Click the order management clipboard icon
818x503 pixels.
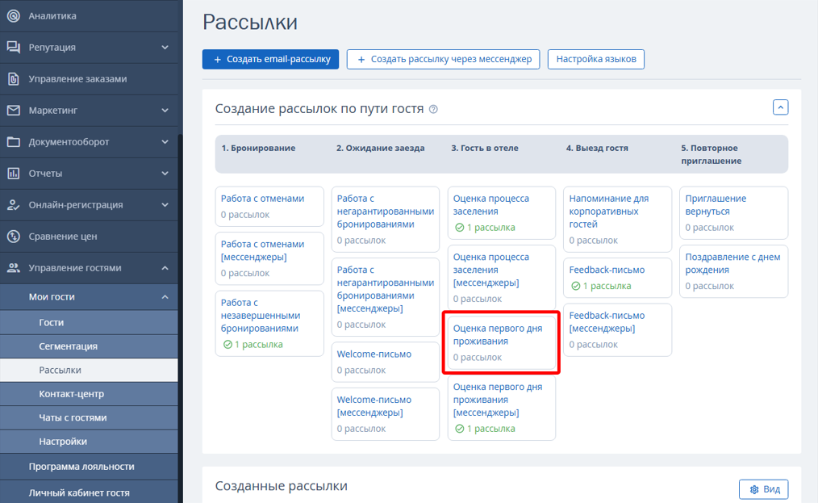point(13,78)
